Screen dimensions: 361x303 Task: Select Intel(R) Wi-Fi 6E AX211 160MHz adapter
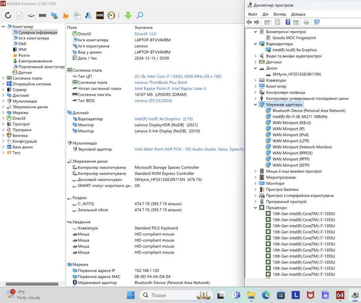[300, 117]
